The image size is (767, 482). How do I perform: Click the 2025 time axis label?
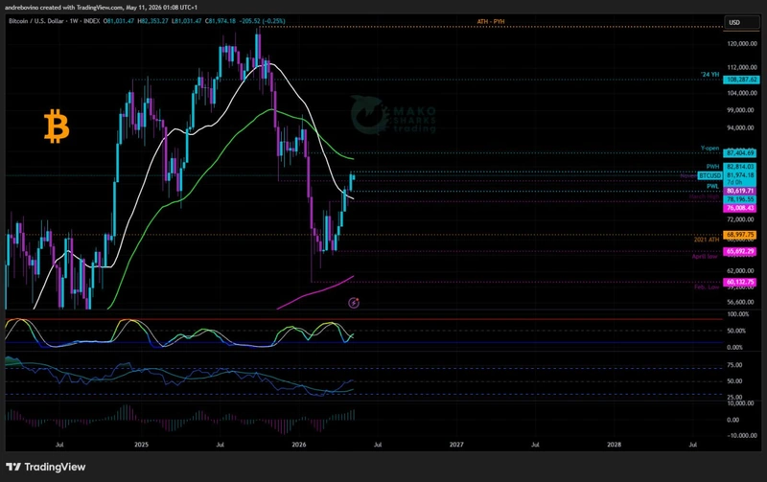pos(141,445)
